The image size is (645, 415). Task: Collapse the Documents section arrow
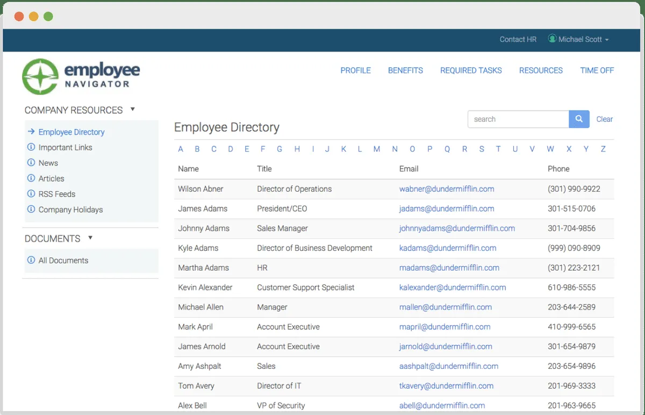coord(90,238)
